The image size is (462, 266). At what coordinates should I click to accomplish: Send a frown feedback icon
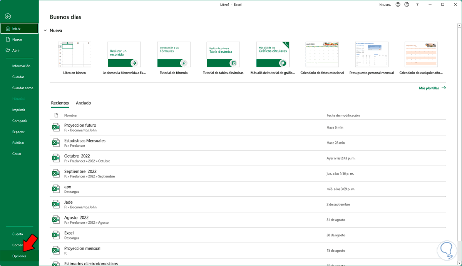coord(407,5)
